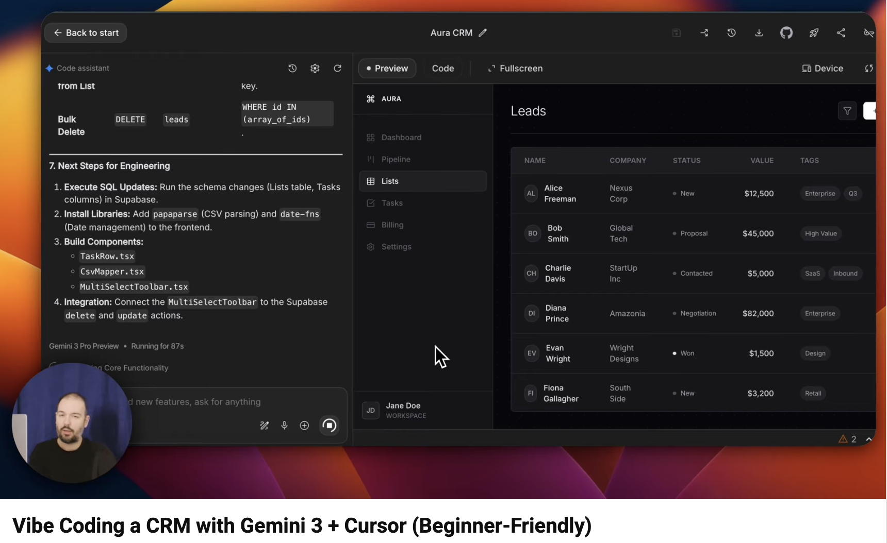Click the JD avatar

tap(371, 411)
